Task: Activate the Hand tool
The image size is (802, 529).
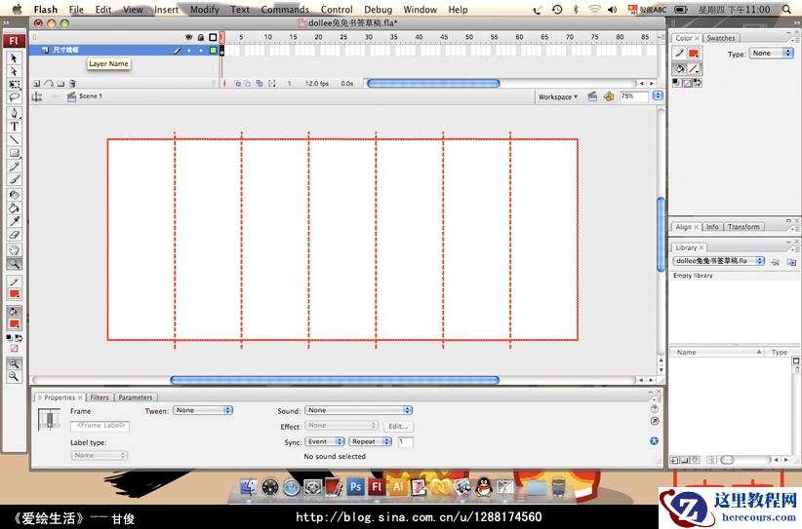Action: click(x=15, y=249)
